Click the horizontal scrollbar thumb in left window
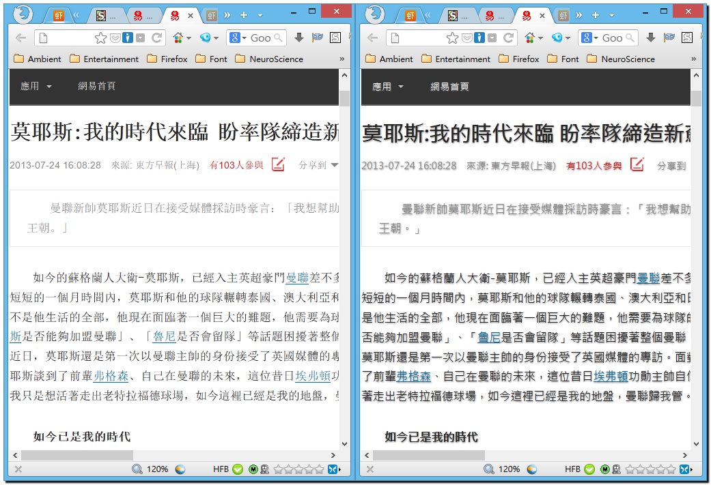 [77, 455]
